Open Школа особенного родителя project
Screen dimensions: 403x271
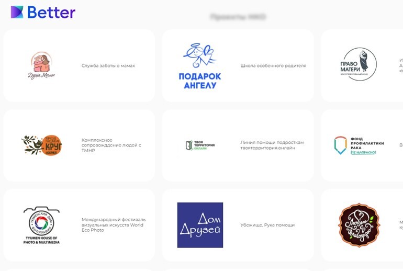273,66
